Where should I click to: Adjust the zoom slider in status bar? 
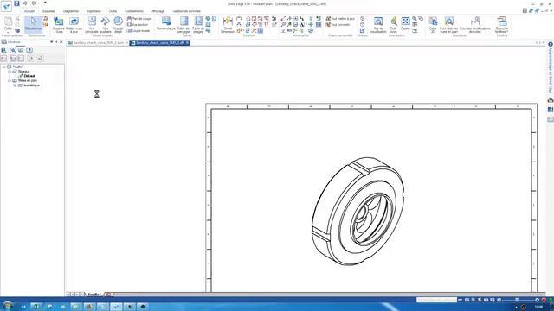[x=517, y=300]
